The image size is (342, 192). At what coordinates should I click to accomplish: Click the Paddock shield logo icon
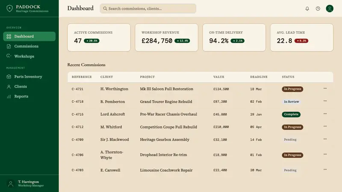[9, 9]
